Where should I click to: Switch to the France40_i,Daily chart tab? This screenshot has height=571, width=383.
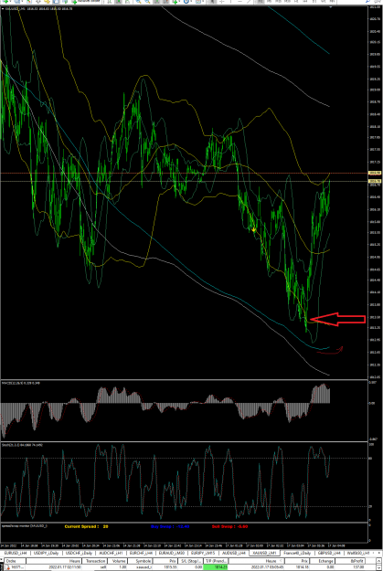click(297, 553)
